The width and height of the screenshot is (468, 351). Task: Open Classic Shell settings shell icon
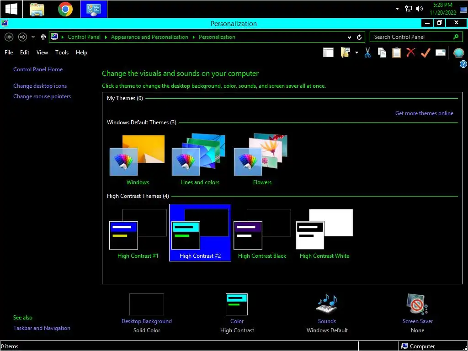459,53
